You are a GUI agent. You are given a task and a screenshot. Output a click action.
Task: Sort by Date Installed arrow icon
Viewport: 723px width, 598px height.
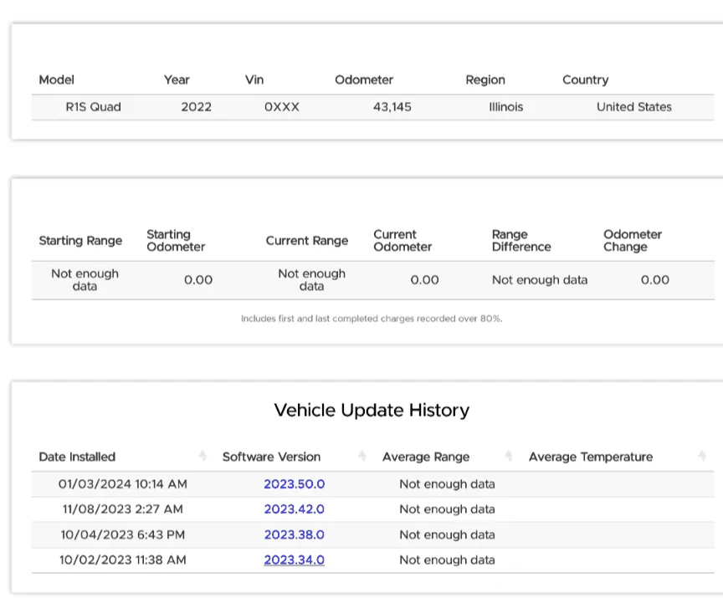(x=203, y=456)
